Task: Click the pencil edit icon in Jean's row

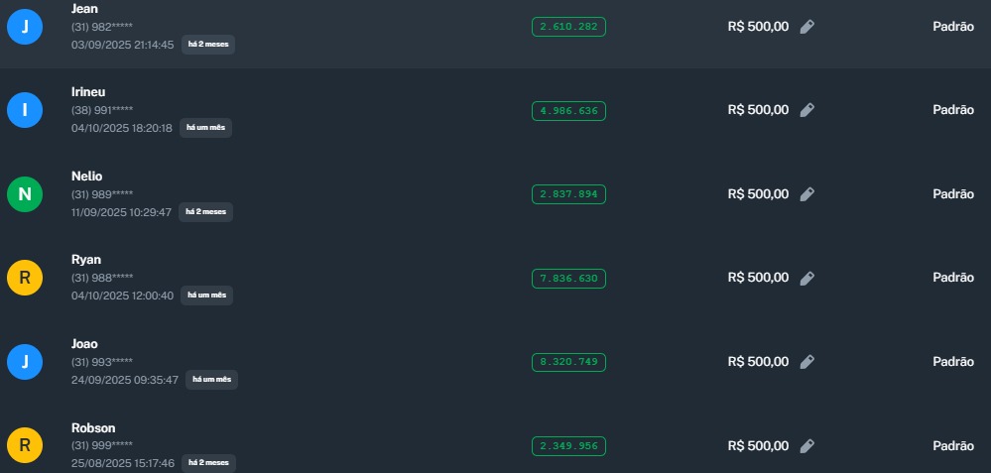Action: pyautogui.click(x=807, y=27)
